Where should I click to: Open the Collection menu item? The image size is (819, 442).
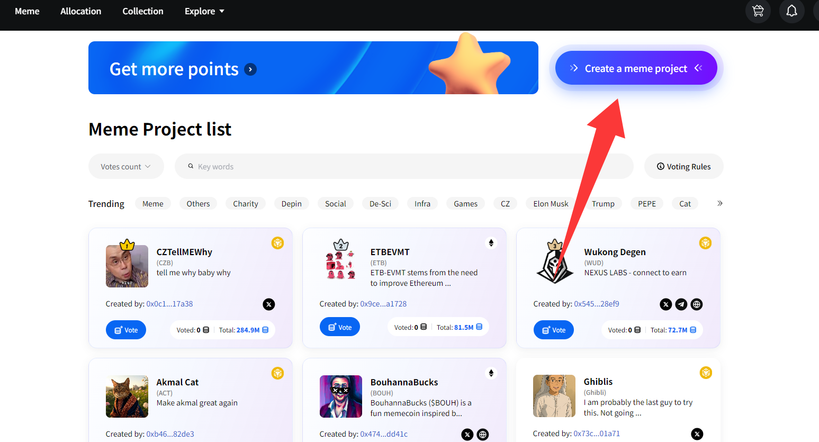(143, 11)
